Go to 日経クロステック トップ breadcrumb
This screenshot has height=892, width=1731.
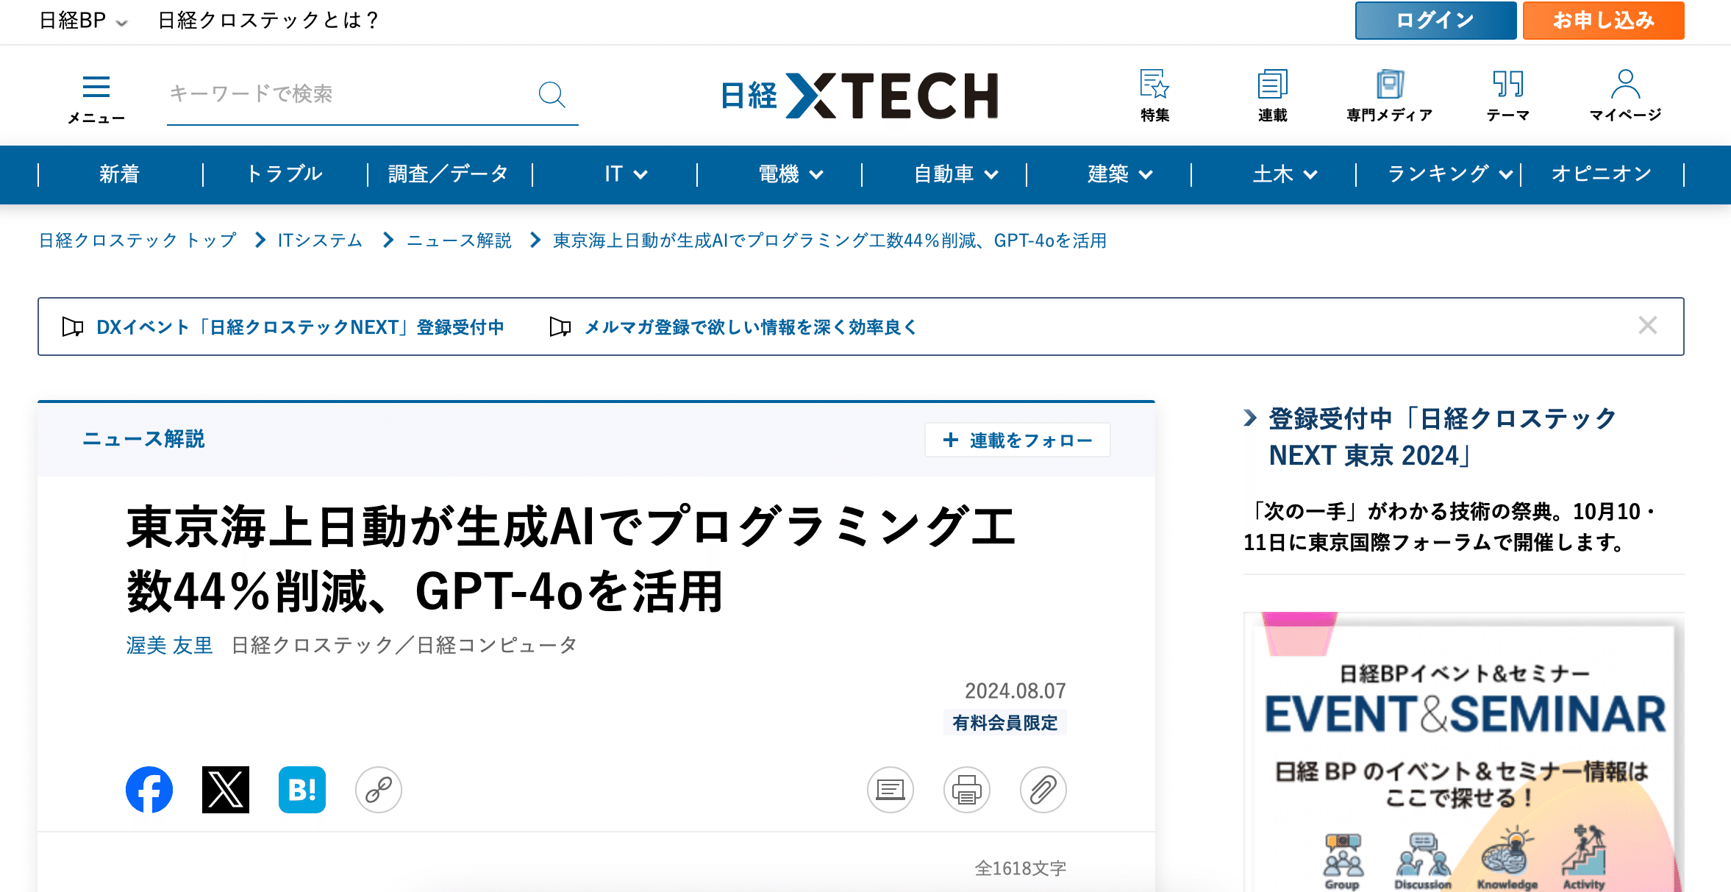pyautogui.click(x=138, y=240)
